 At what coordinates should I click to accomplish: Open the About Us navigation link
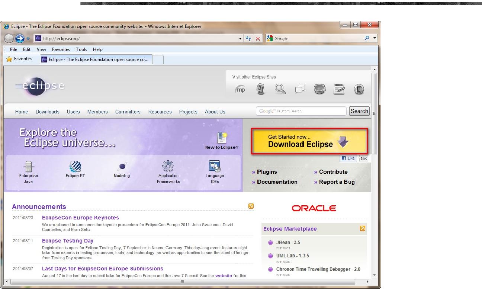pyautogui.click(x=215, y=112)
